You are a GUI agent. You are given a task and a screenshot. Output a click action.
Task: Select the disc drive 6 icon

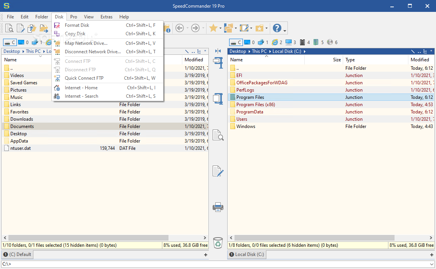pos(332,42)
